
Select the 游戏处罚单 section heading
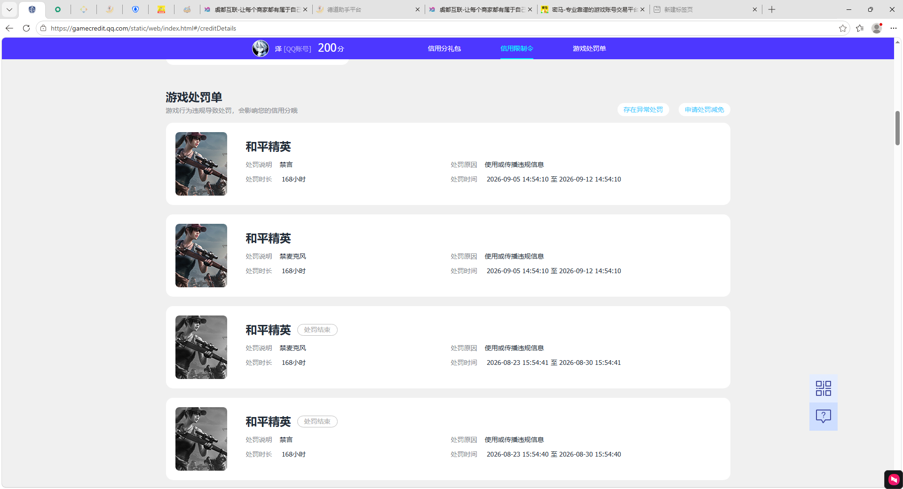coord(194,97)
